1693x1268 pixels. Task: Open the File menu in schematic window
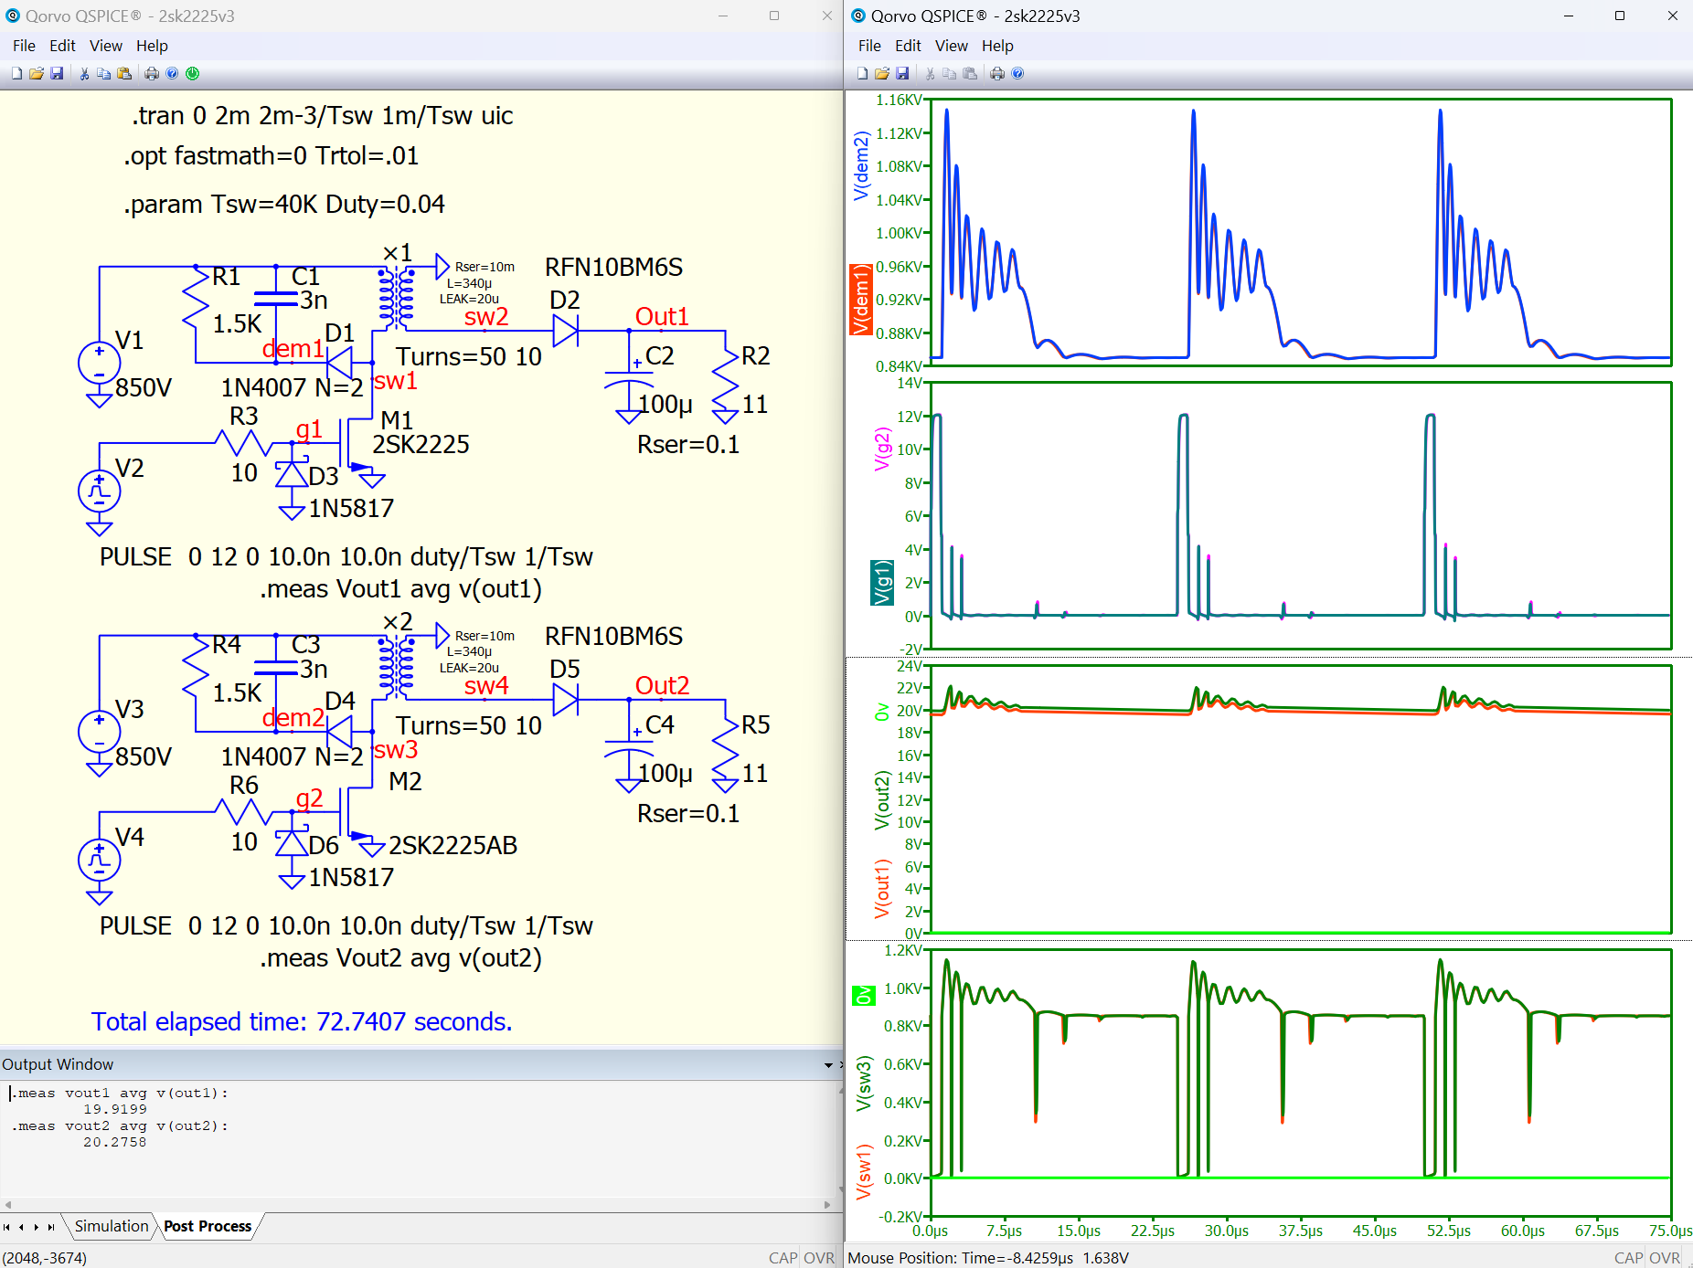click(x=24, y=46)
